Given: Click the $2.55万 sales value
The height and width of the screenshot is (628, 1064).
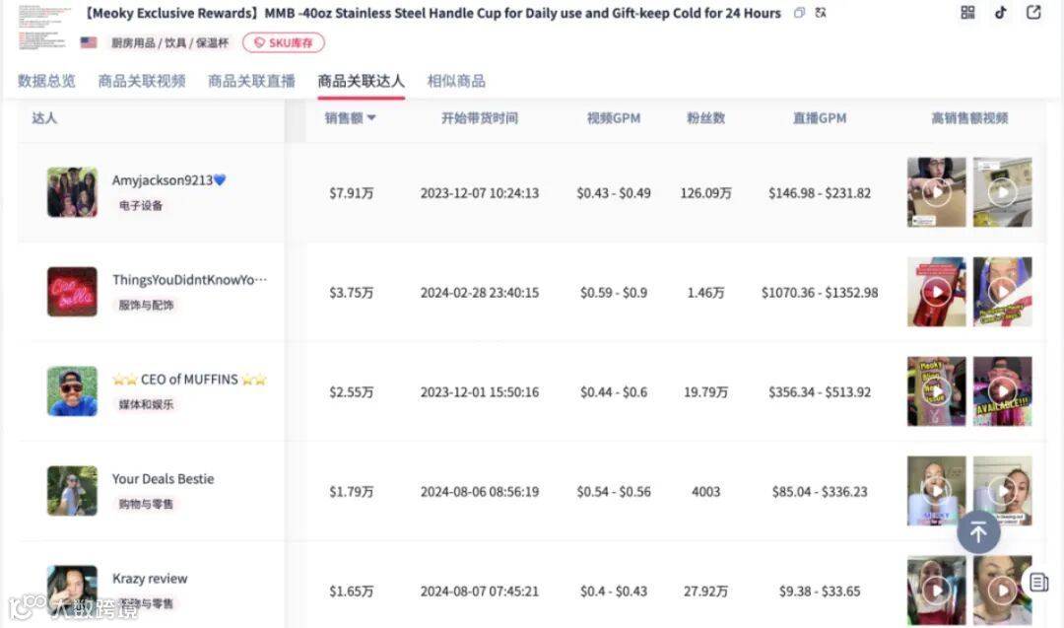Looking at the screenshot, I should [352, 391].
